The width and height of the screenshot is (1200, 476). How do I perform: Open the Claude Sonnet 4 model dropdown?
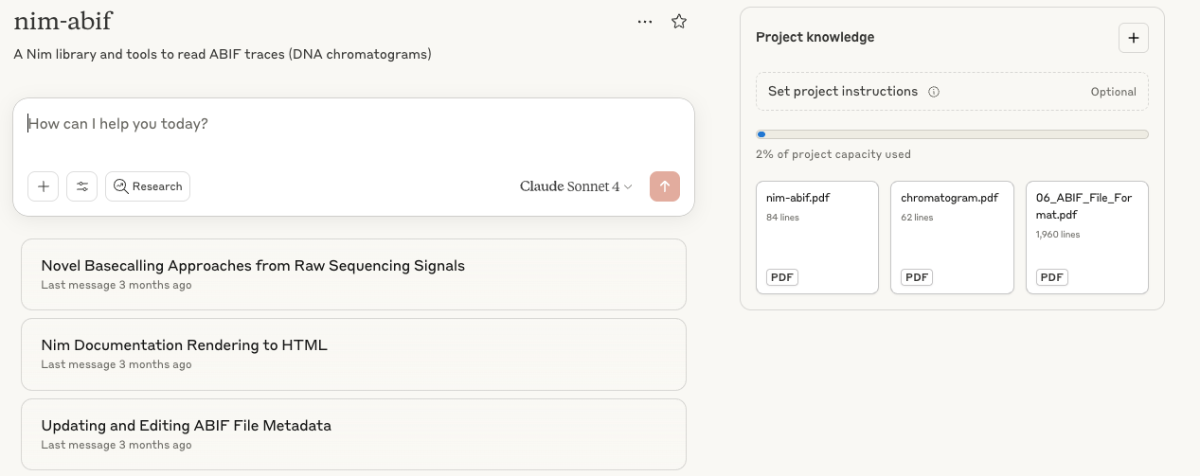[576, 186]
